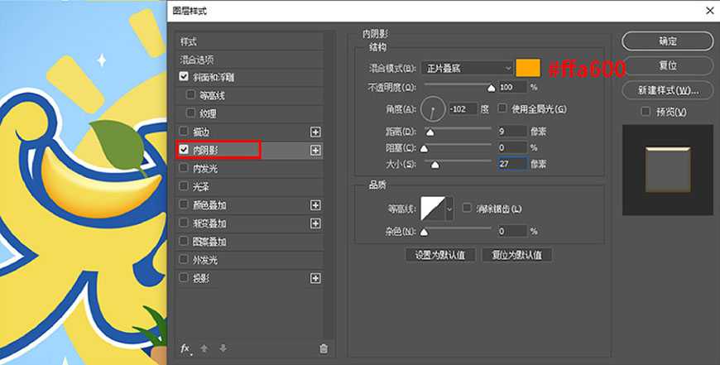Viewport: 720px width, 365px height.
Task: Expand the 等高线 contour picker arrow
Action: click(450, 209)
